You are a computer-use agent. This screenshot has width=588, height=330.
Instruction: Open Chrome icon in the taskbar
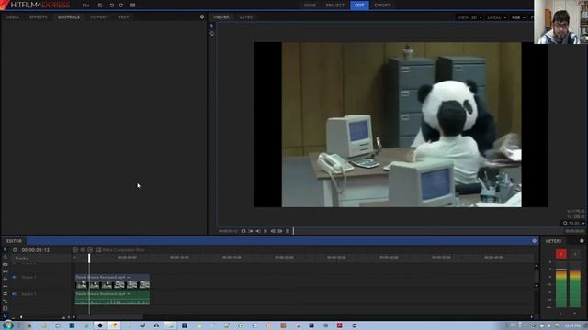(x=114, y=325)
